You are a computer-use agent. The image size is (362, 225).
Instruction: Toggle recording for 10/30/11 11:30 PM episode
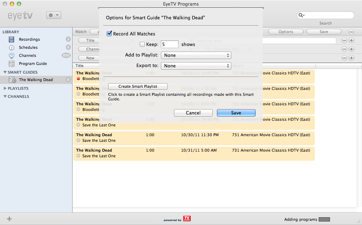tap(79, 140)
